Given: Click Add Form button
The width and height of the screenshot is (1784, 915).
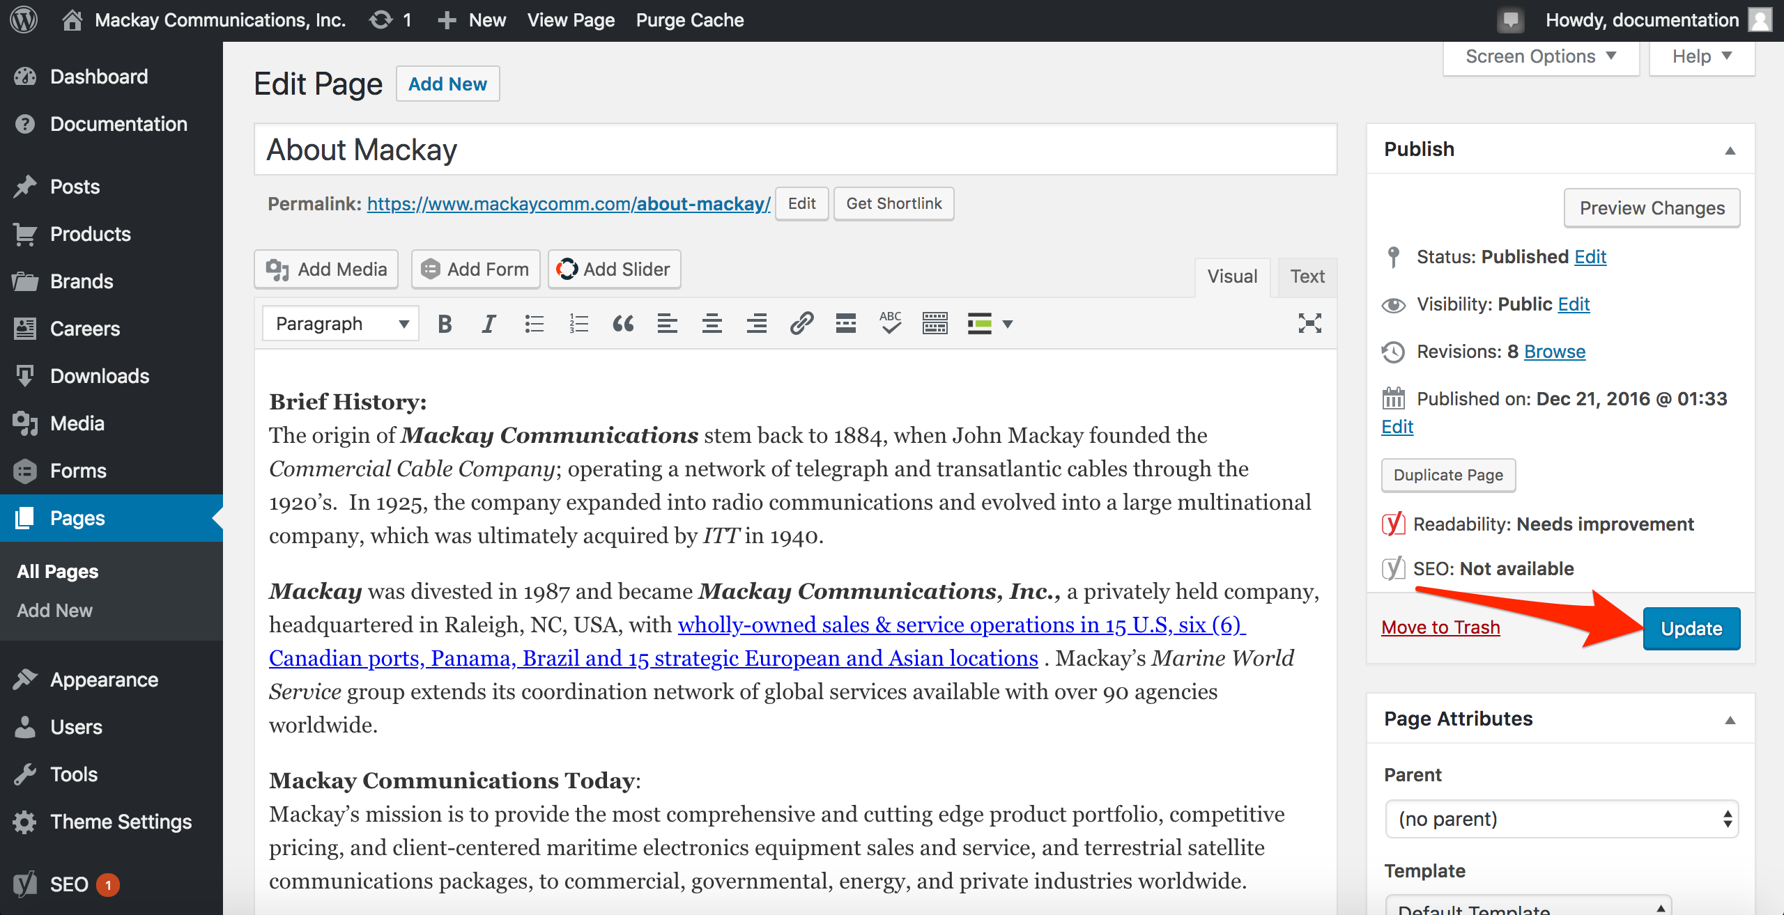Looking at the screenshot, I should (476, 269).
